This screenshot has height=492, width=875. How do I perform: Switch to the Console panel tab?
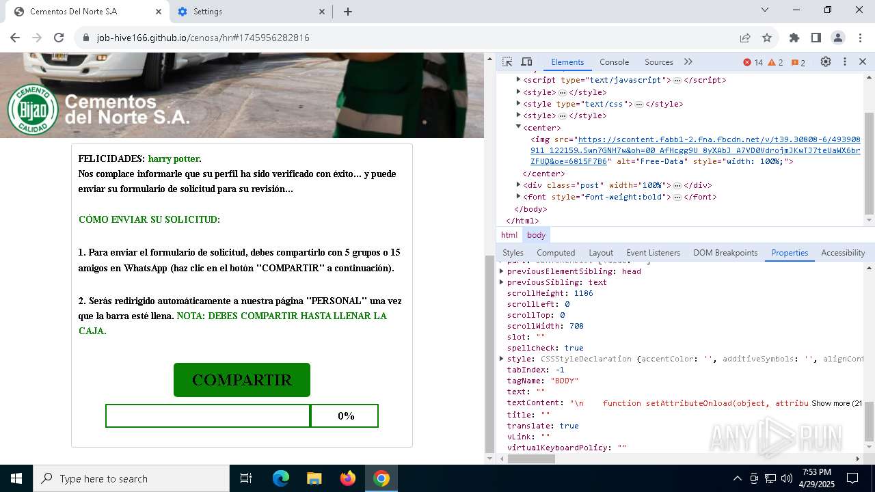pyautogui.click(x=614, y=62)
